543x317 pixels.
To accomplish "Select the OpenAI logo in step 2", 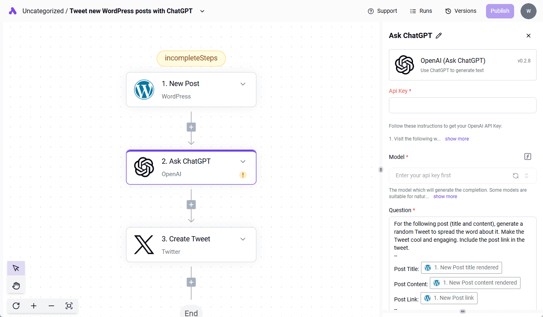I will (x=144, y=167).
